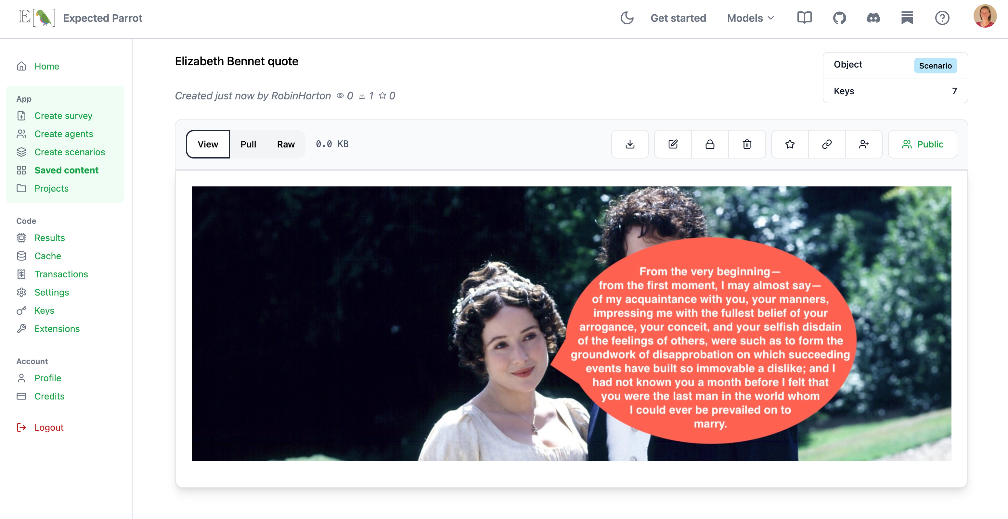Download the scenario with download icon
This screenshot has height=519, width=1008.
pos(630,144)
